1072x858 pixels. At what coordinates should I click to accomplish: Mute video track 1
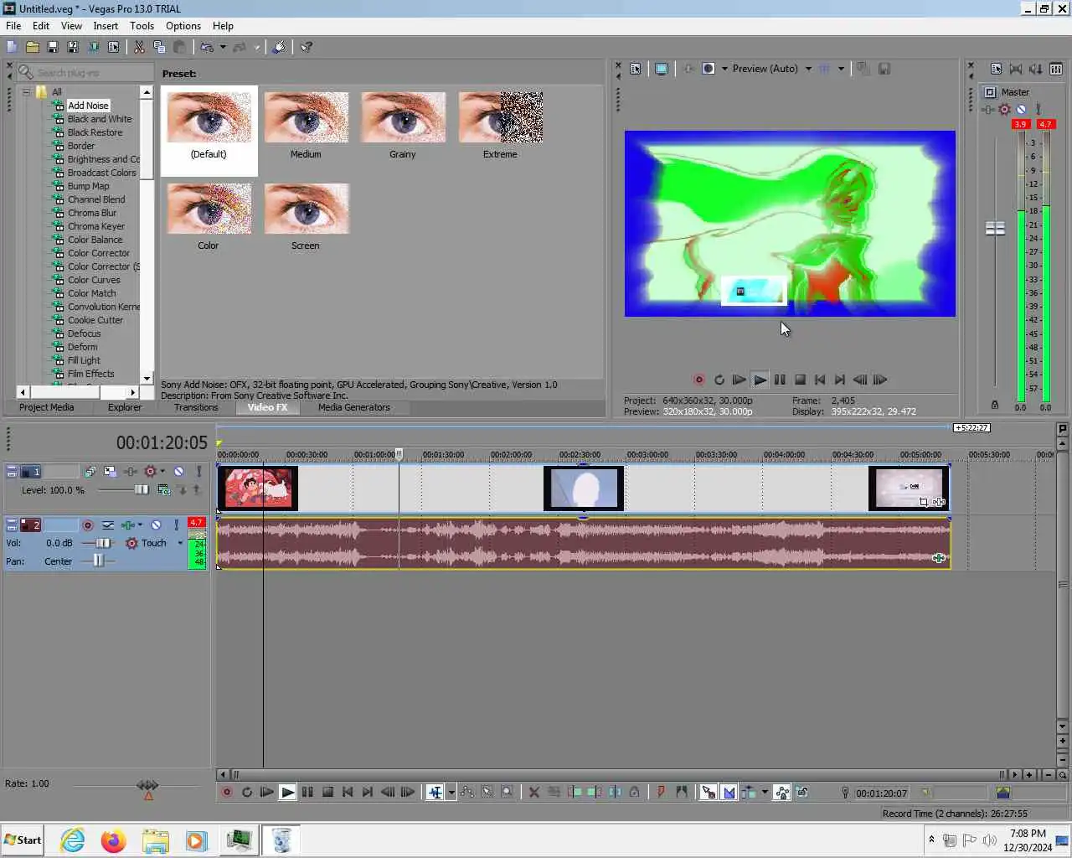click(x=179, y=472)
